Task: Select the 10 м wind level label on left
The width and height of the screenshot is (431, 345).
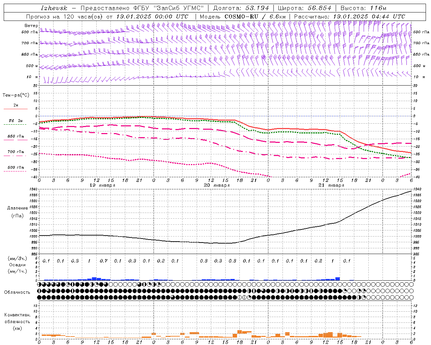Action: pyautogui.click(x=32, y=77)
